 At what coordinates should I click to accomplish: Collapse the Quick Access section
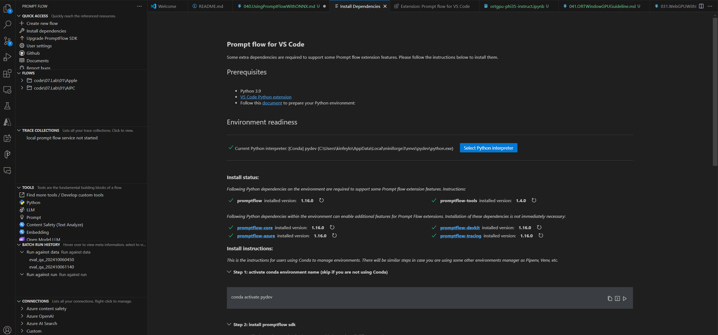pyautogui.click(x=19, y=16)
